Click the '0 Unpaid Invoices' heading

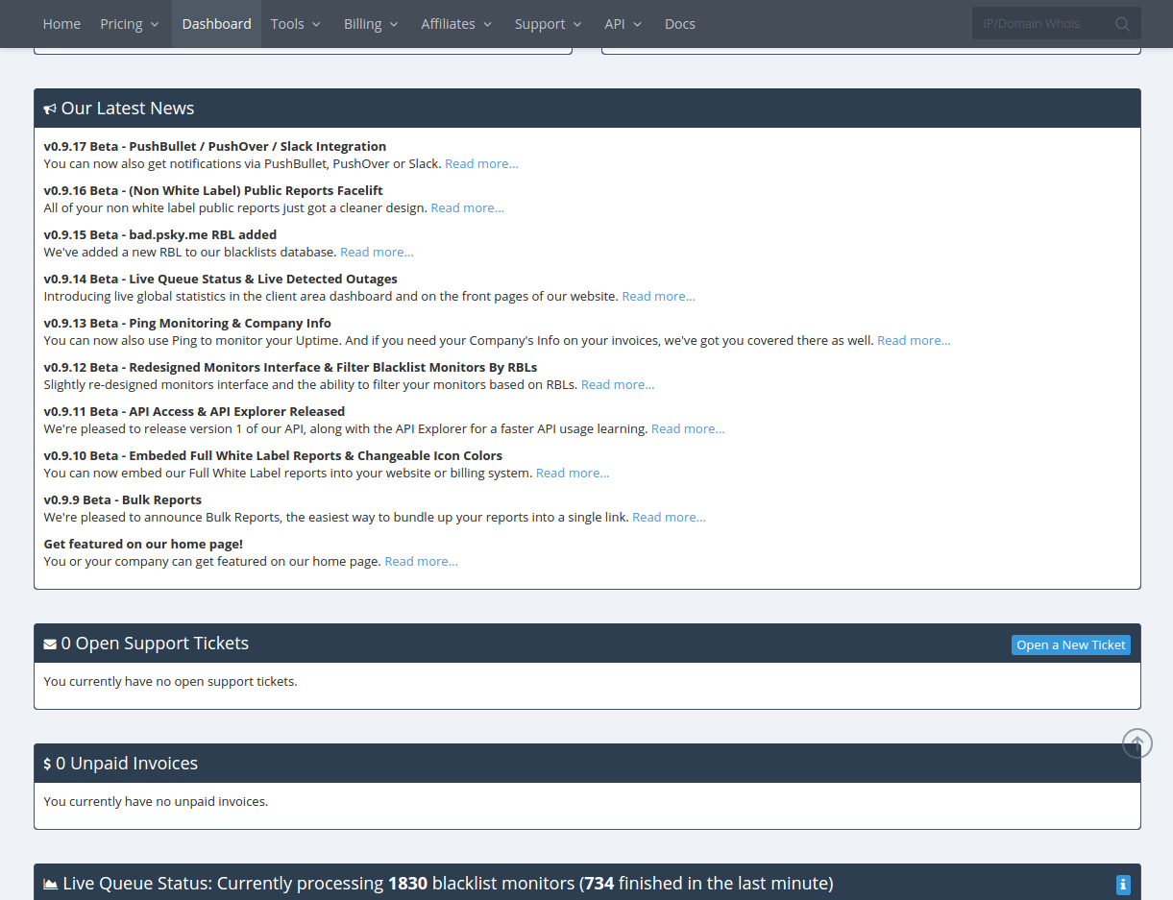[x=127, y=764]
